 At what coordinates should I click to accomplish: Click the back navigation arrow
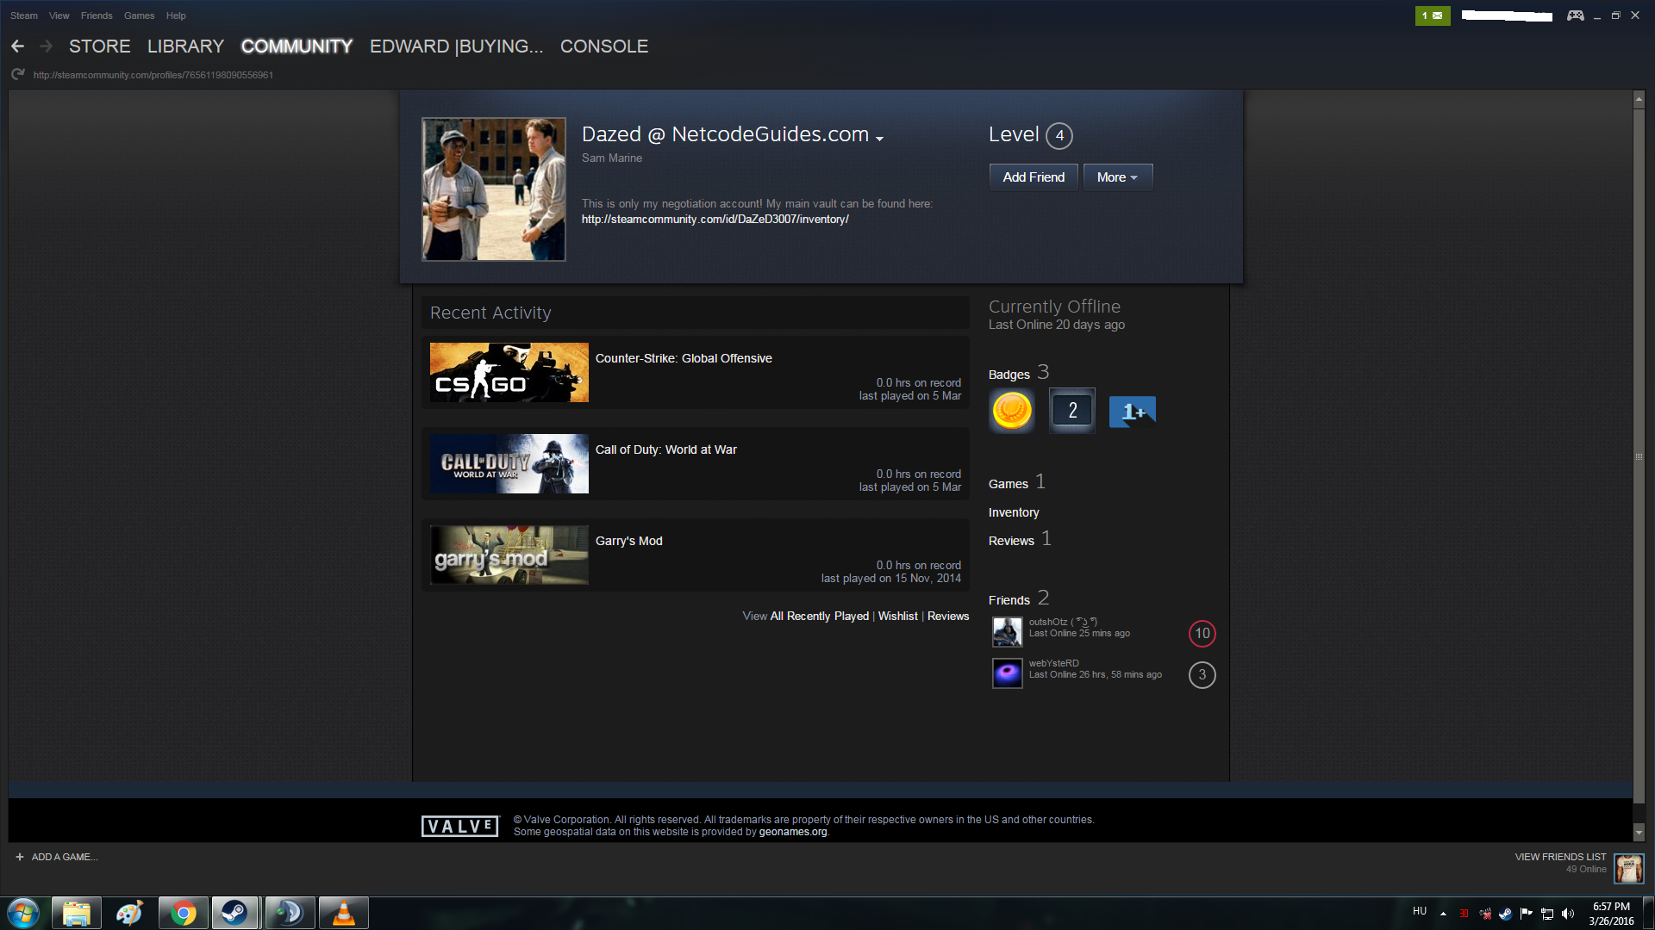(x=17, y=46)
